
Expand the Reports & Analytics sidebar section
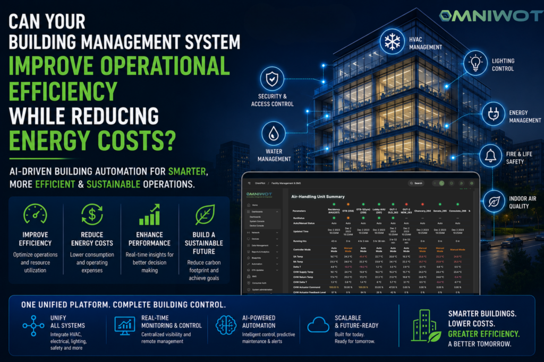pyautogui.click(x=277, y=252)
